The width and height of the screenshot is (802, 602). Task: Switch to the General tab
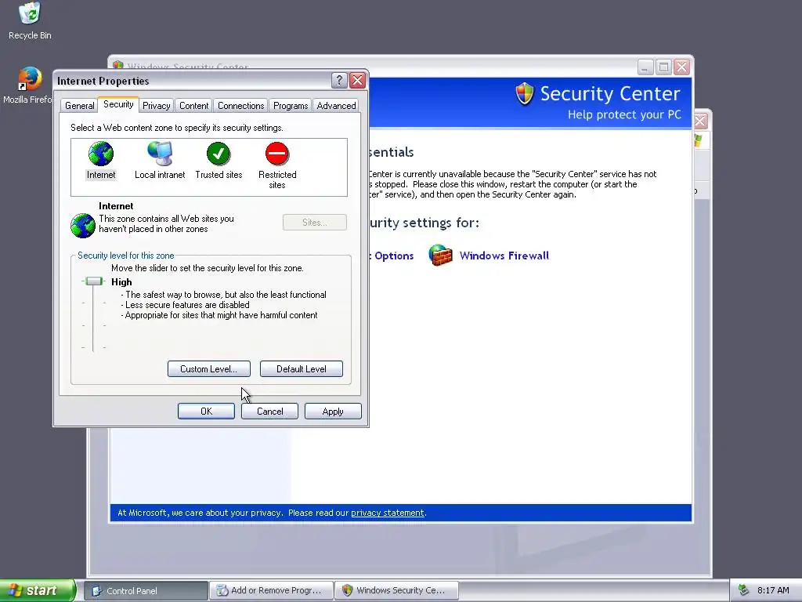[x=79, y=106]
